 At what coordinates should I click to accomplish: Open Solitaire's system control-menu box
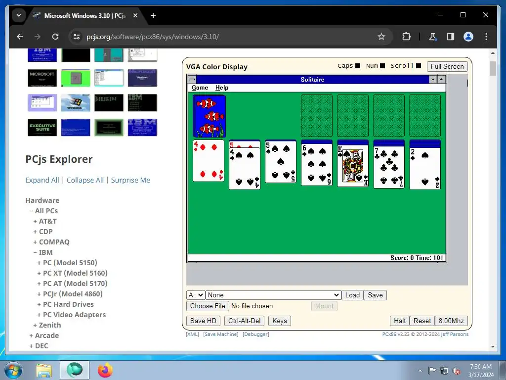tap(192, 79)
